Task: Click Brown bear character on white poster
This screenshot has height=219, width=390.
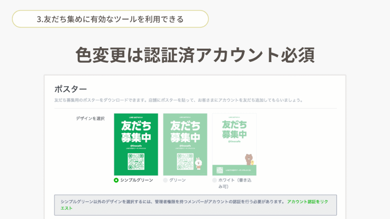Action: click(249, 159)
